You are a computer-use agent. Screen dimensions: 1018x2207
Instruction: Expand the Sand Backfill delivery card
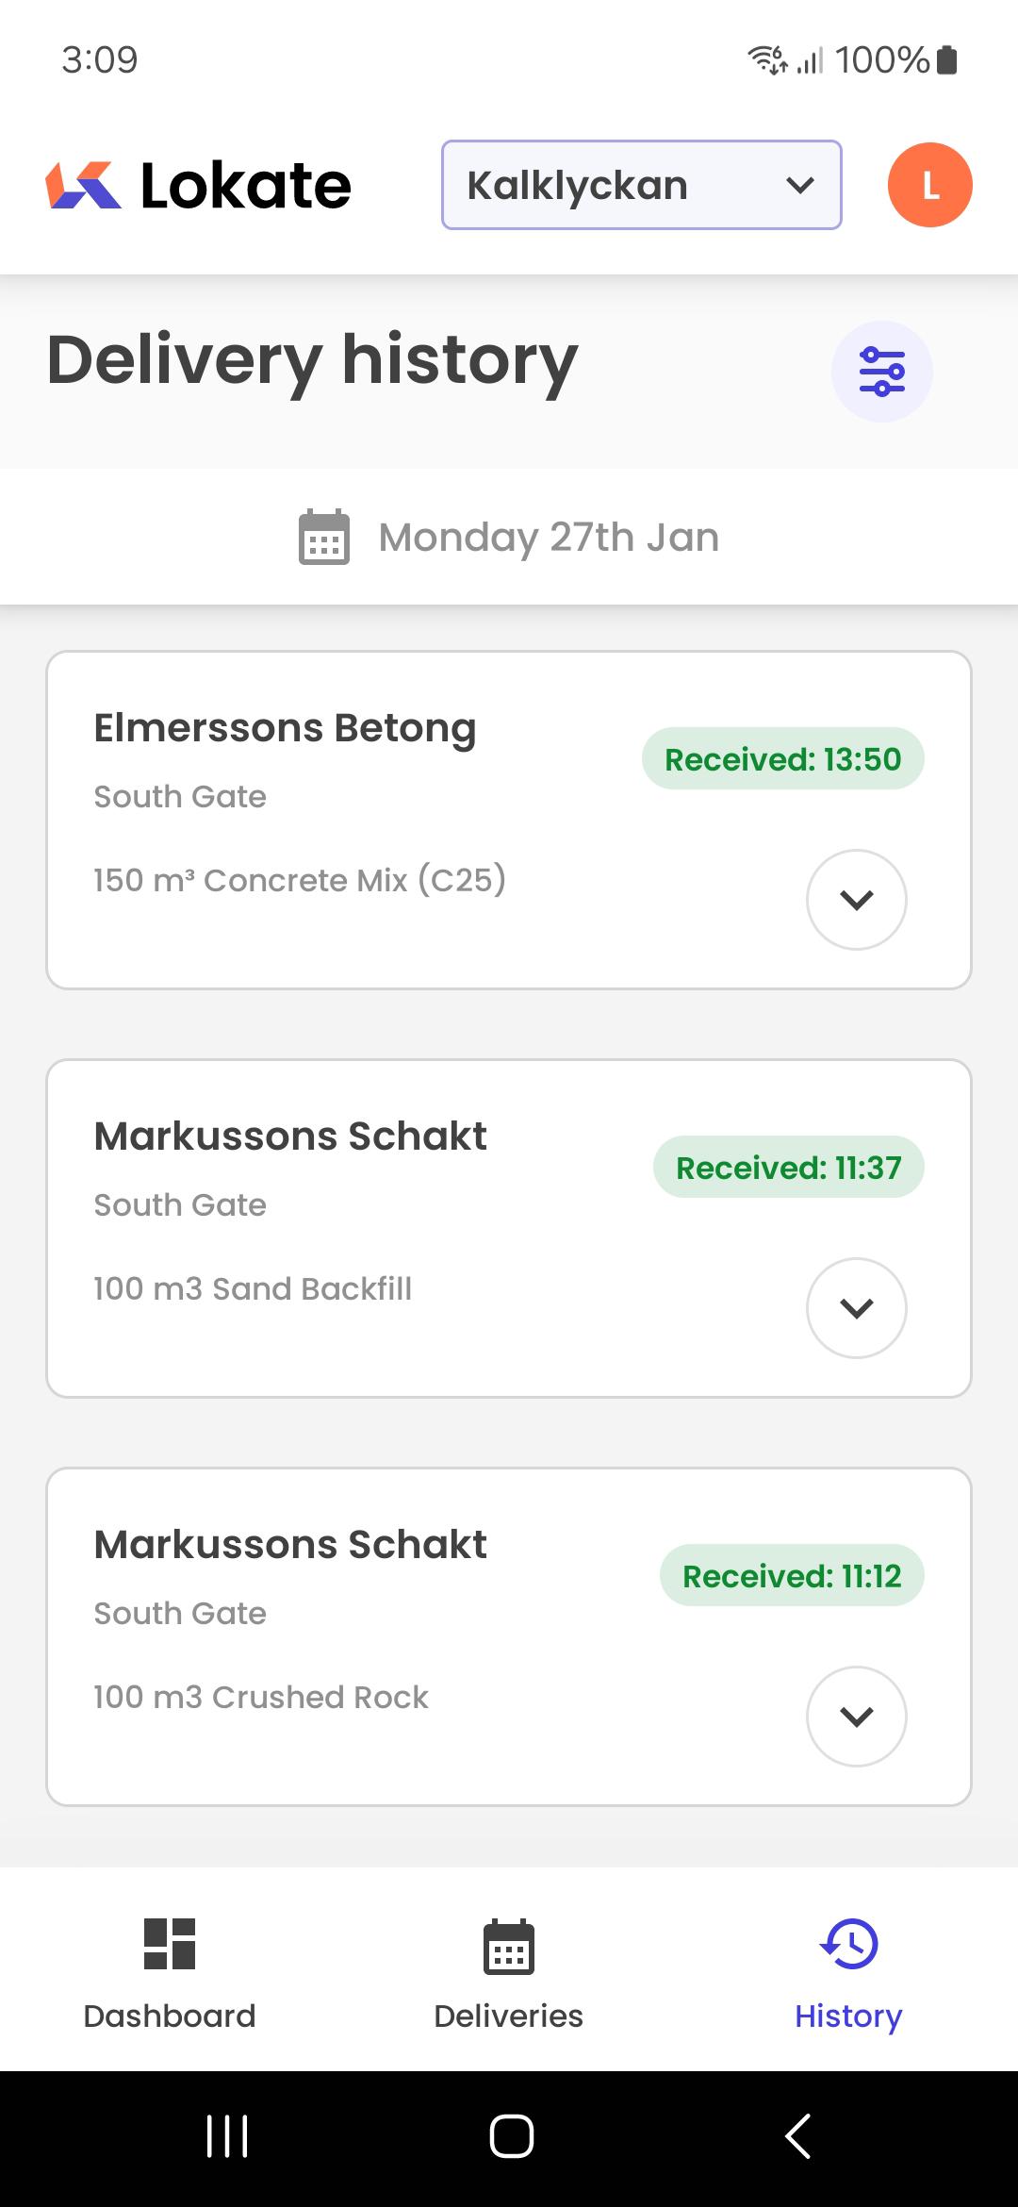(856, 1308)
